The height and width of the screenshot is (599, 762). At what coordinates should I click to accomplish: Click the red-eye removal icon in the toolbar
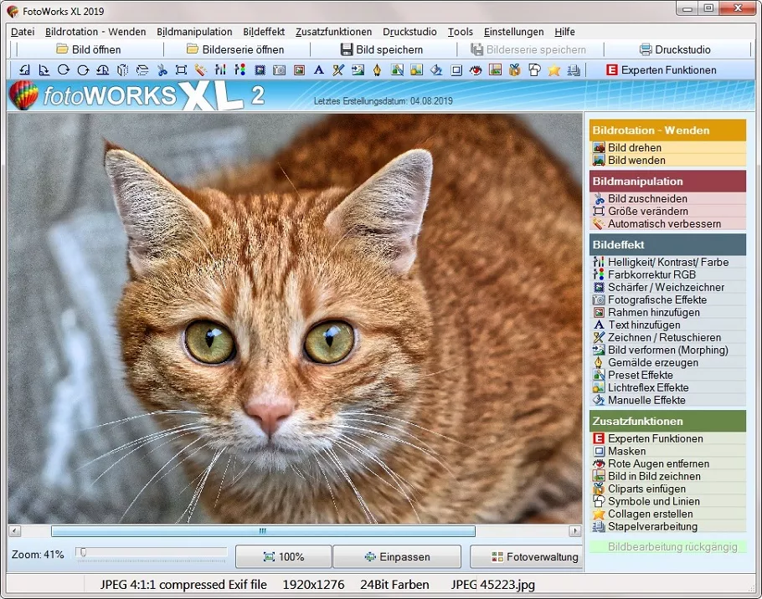476,70
